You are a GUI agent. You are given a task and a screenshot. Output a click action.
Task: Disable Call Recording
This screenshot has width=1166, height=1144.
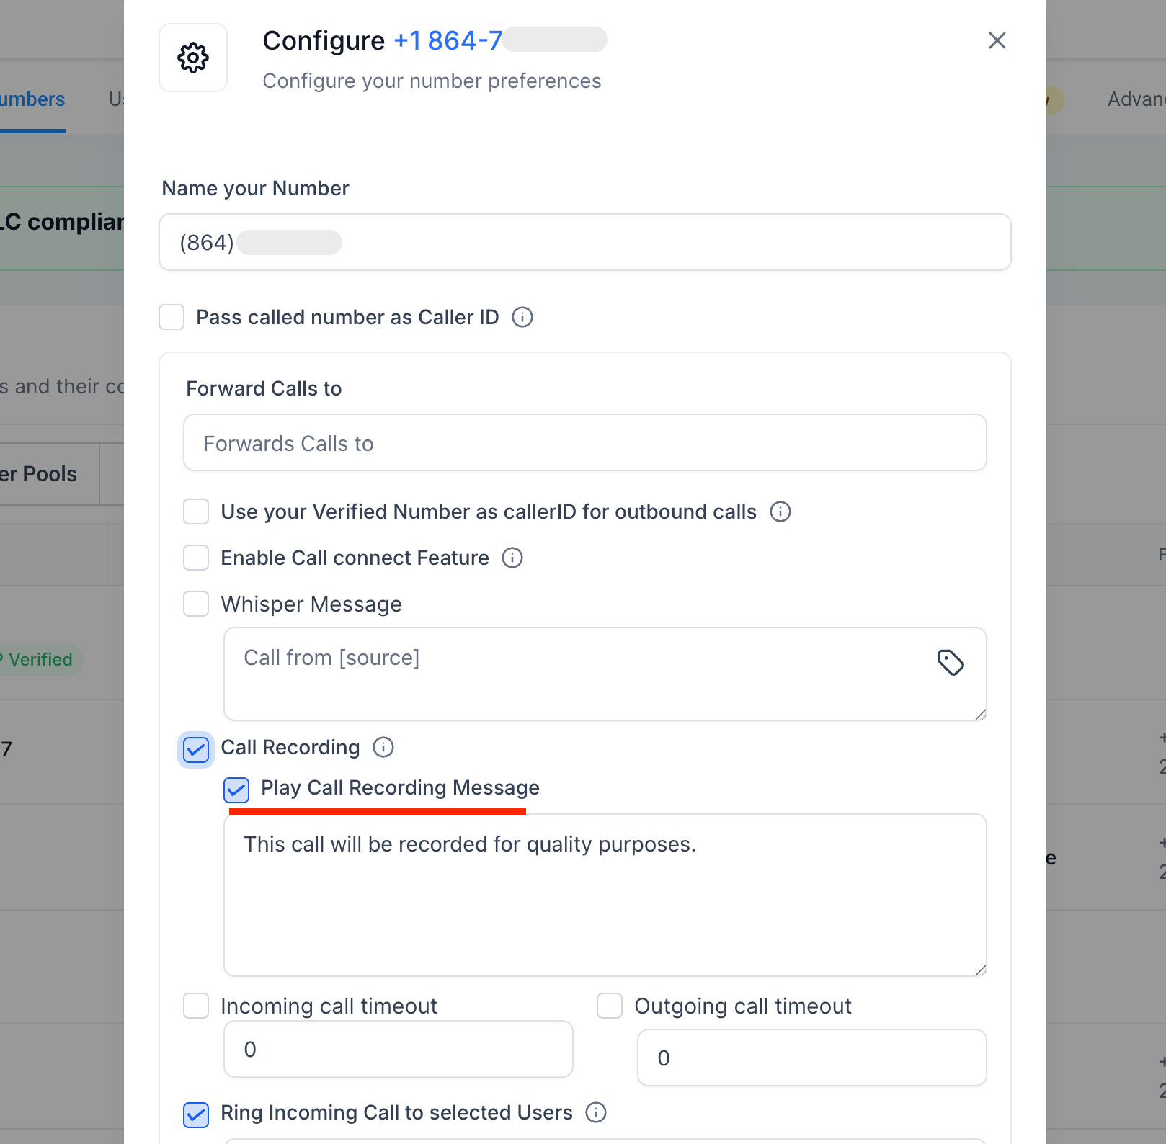tap(195, 750)
